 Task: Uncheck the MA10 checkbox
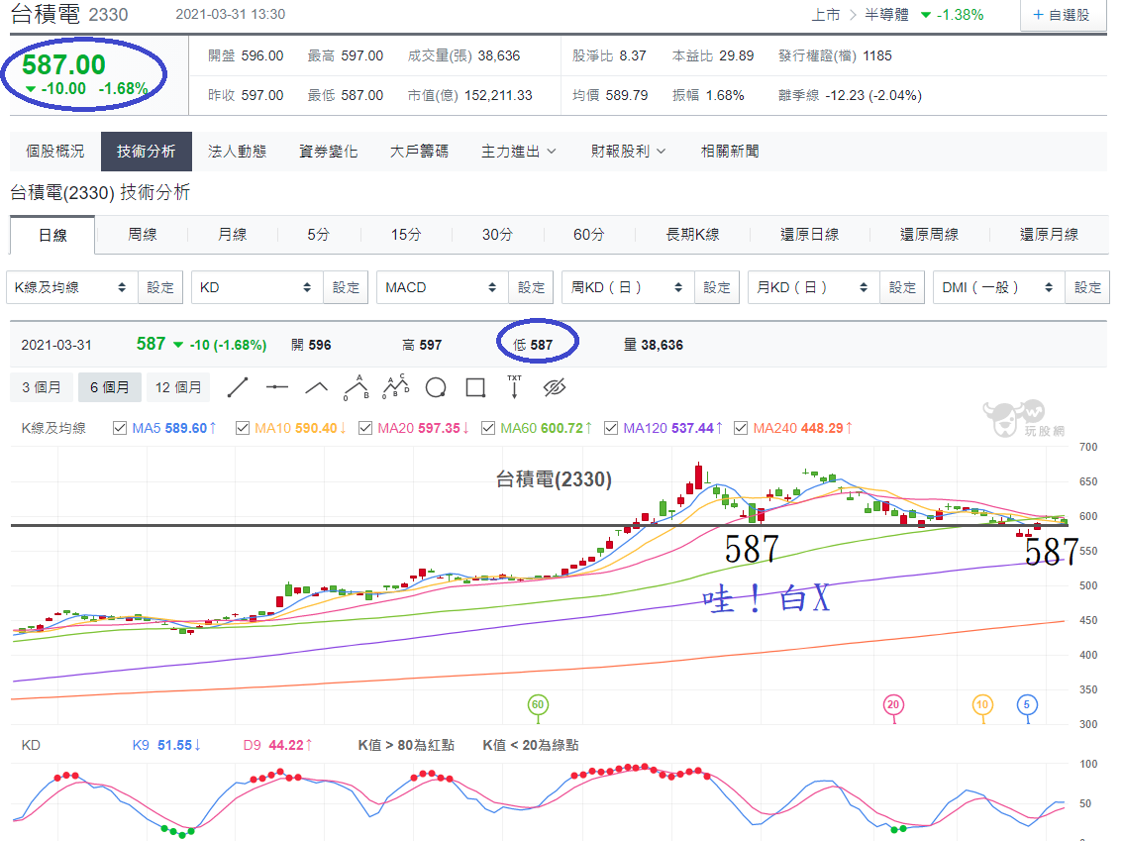click(x=242, y=428)
